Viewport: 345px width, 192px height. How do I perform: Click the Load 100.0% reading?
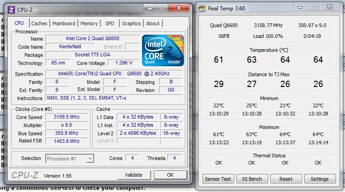tap(268, 36)
